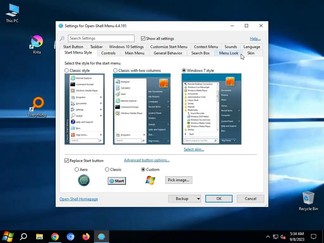Select Classic with two columns radio button
324x243 pixels.
(x=115, y=71)
